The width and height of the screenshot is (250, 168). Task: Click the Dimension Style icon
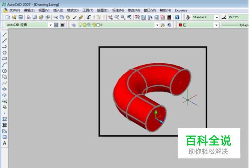click(x=224, y=17)
